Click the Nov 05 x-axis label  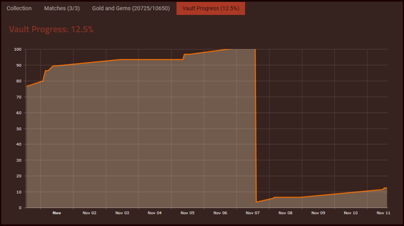click(x=187, y=213)
